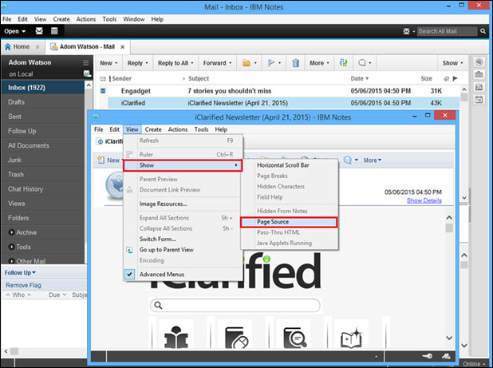This screenshot has width=493, height=368.
Task: Choose Switch Form in the View menu
Action: point(157,239)
